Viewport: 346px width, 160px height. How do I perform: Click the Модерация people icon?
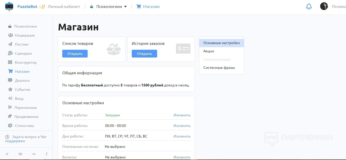click(x=10, y=35)
